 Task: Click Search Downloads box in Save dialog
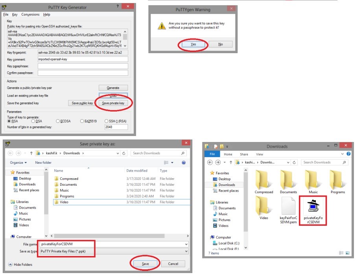pyautogui.click(x=158, y=153)
